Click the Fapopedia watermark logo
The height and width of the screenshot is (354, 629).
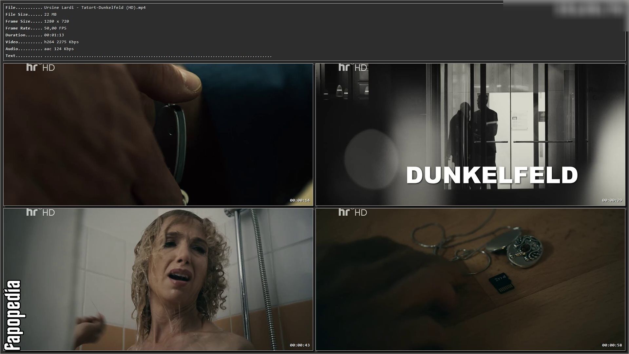(13, 315)
